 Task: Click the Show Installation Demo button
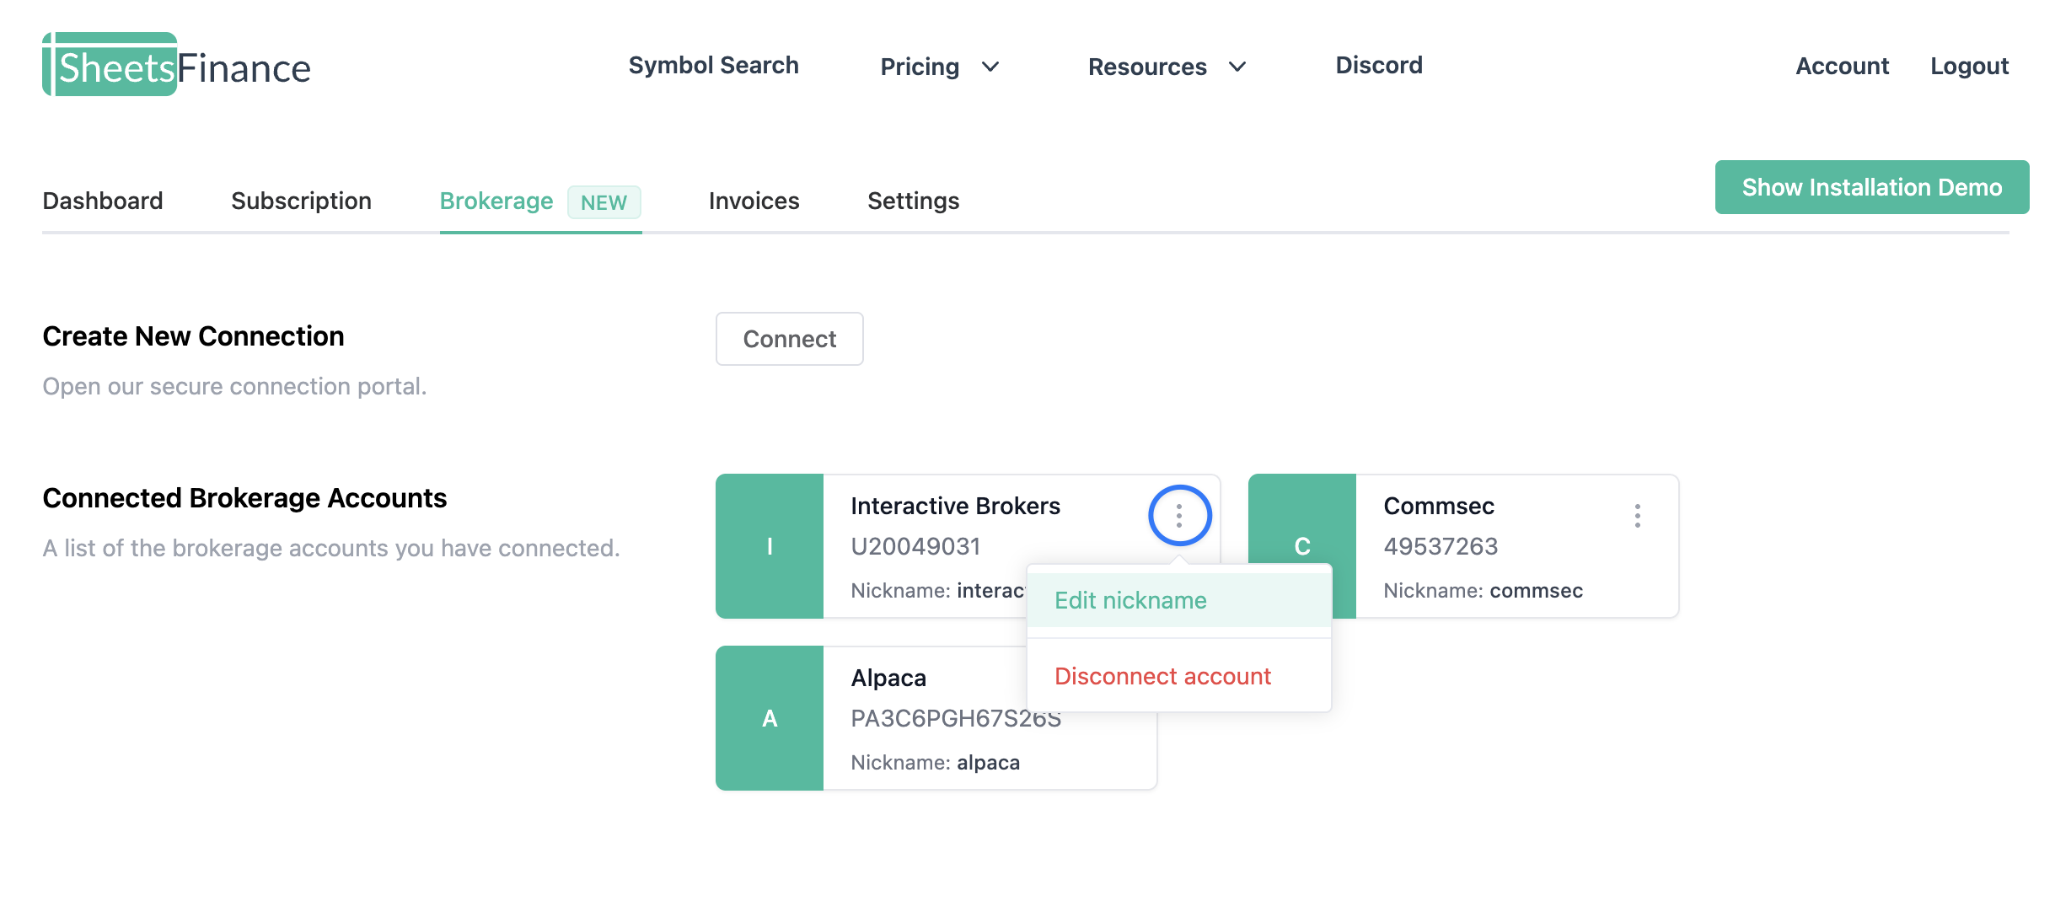[1872, 187]
